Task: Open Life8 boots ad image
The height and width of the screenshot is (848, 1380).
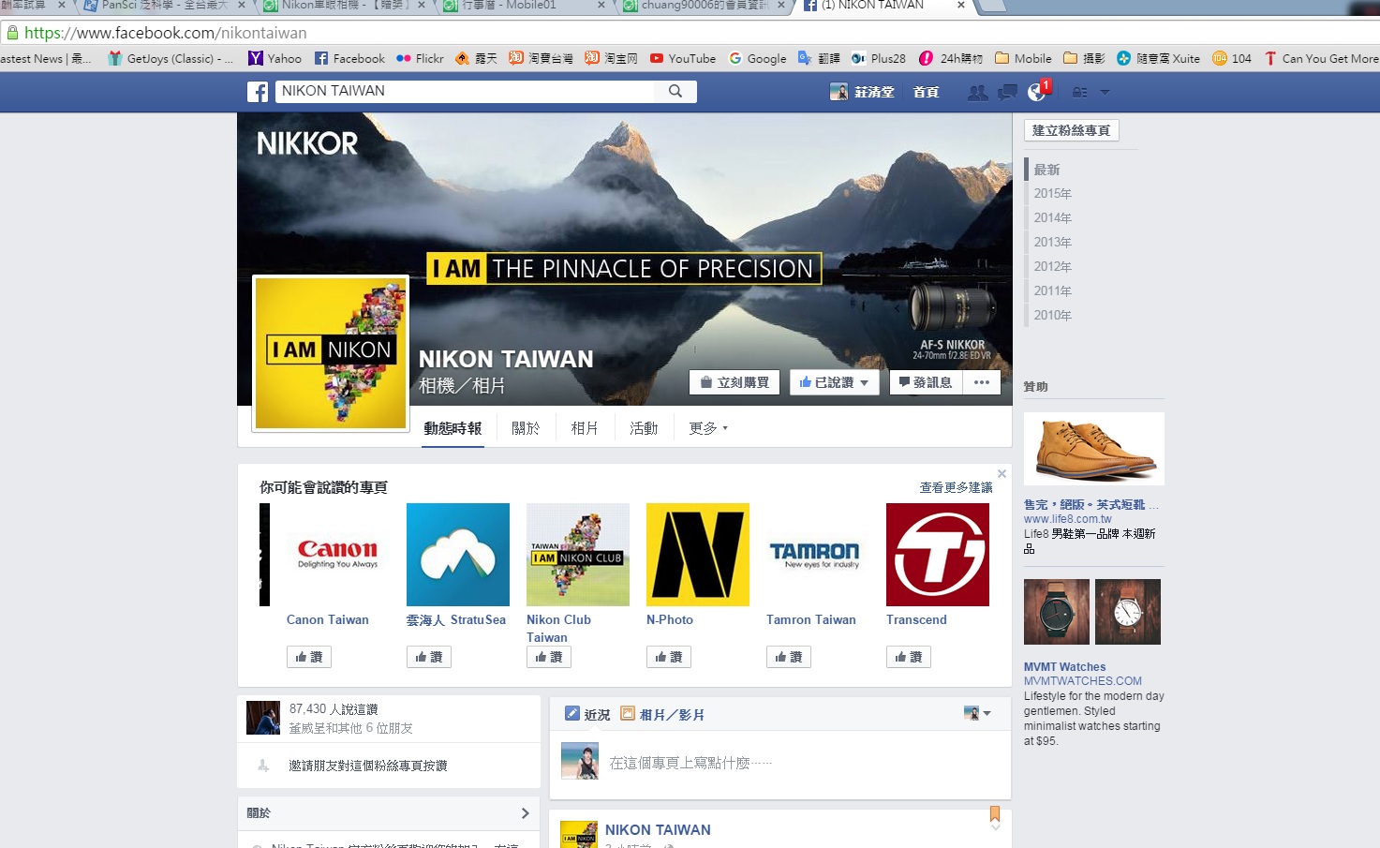Action: tap(1094, 449)
